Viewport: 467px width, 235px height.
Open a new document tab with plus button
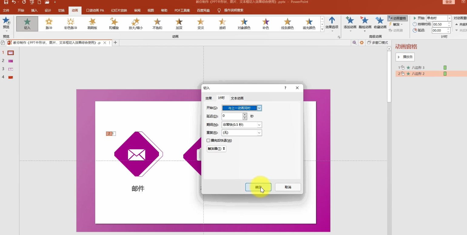[x=115, y=43]
